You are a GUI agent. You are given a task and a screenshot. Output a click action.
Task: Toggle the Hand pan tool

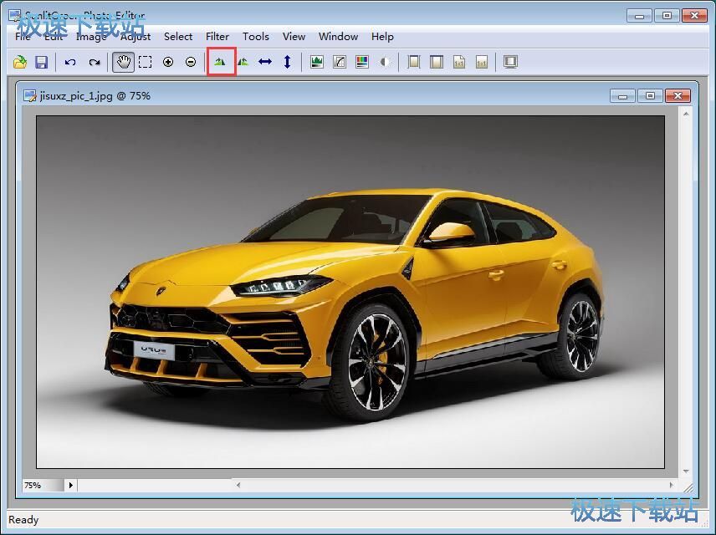tap(123, 62)
